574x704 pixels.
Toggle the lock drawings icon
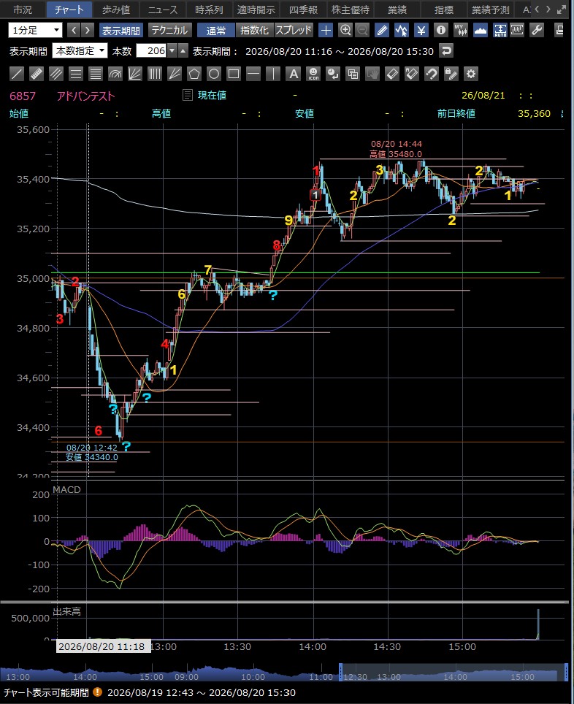(451, 74)
